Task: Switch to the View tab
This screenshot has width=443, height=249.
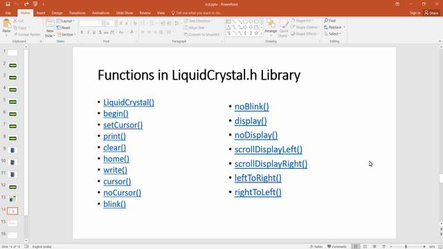Action: click(161, 13)
